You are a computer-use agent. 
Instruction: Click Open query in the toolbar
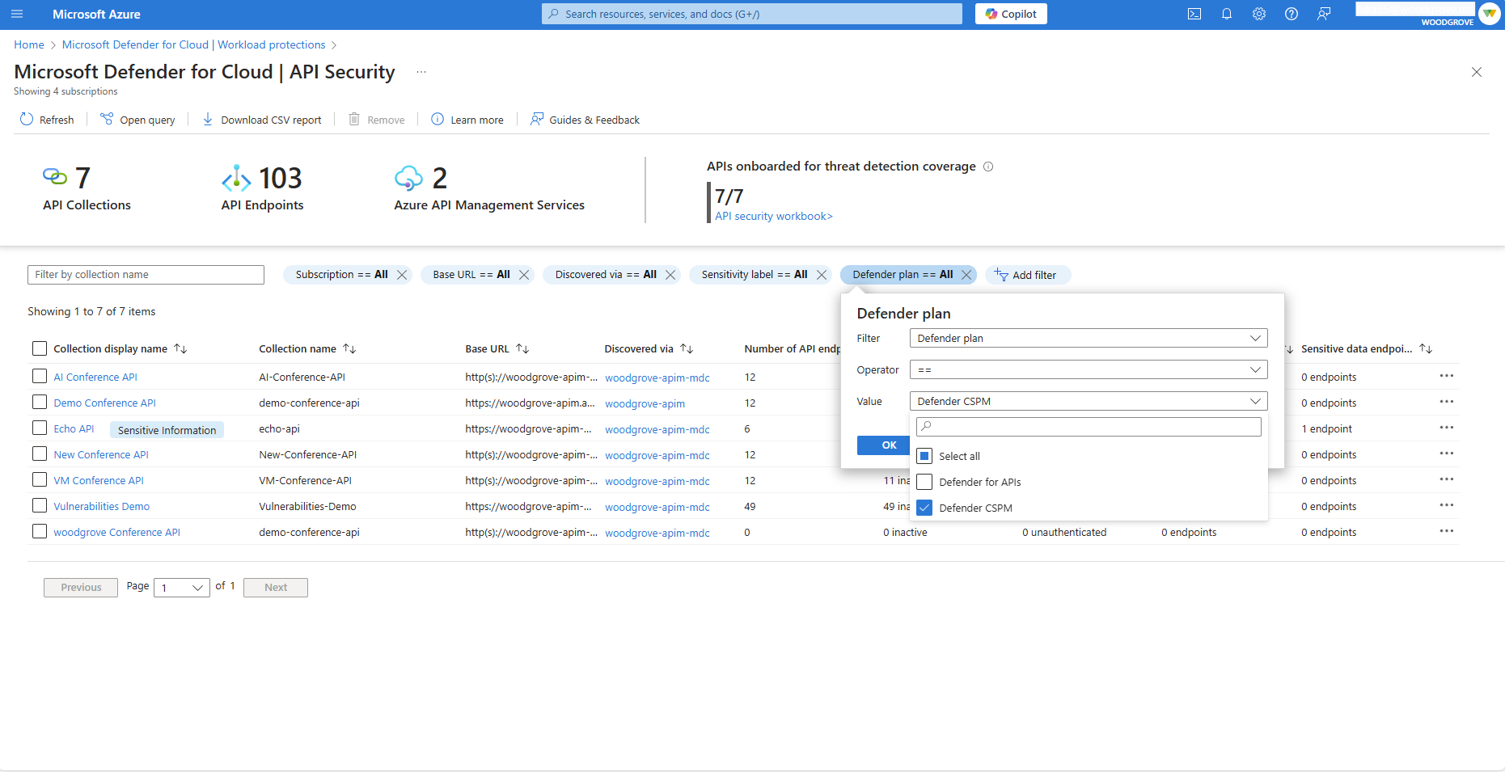(x=137, y=120)
